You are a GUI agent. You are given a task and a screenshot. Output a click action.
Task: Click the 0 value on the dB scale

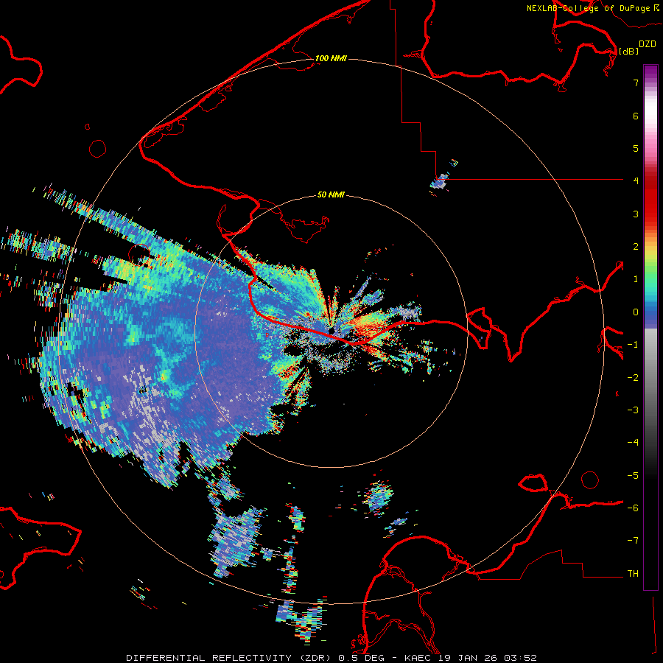636,312
